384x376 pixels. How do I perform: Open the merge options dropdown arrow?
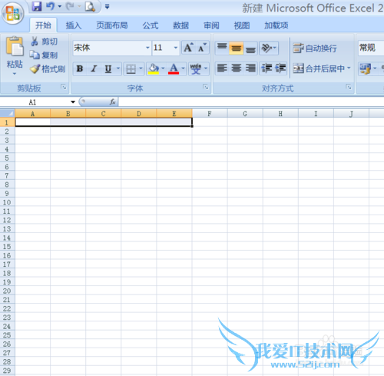[x=349, y=68]
